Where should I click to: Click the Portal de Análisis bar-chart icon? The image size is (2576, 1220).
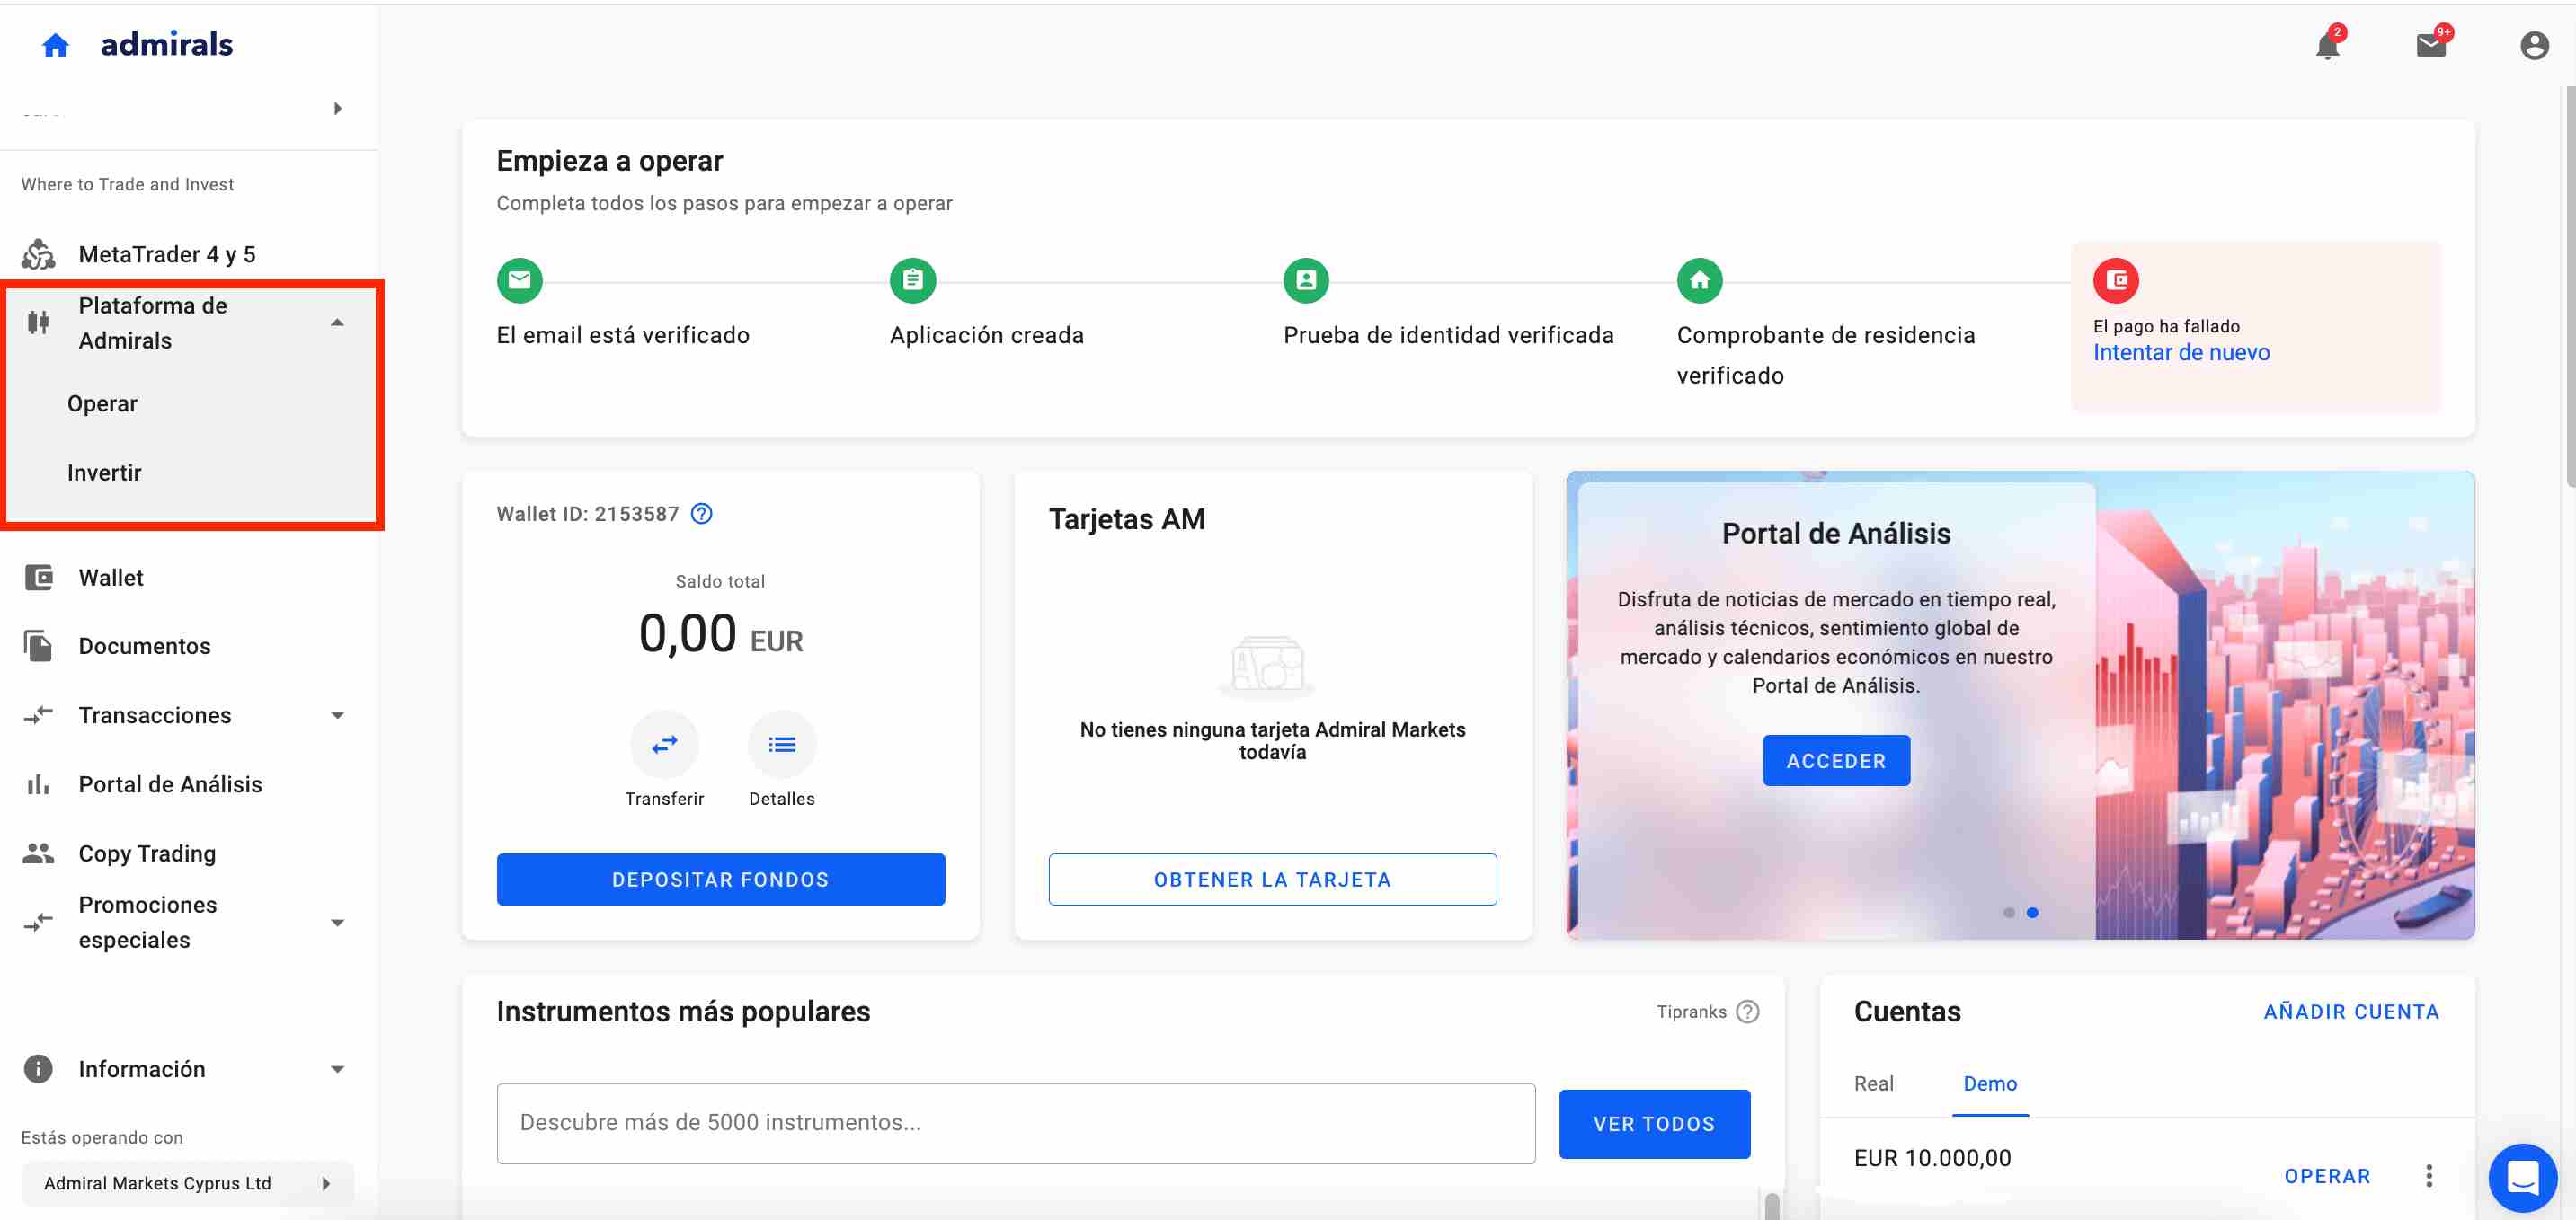38,784
